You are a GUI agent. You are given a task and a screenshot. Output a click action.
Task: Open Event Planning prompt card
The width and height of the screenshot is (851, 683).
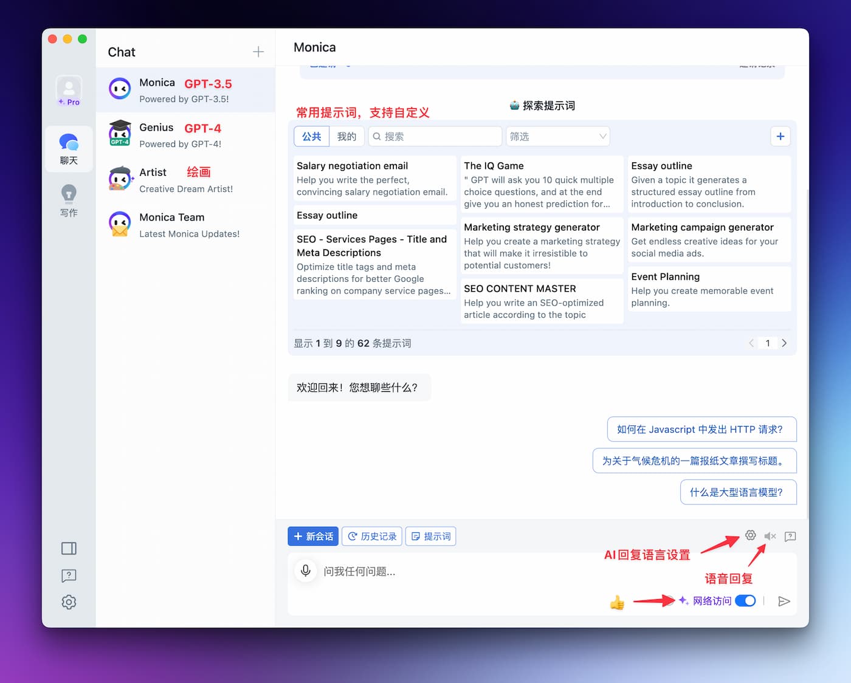coord(709,289)
